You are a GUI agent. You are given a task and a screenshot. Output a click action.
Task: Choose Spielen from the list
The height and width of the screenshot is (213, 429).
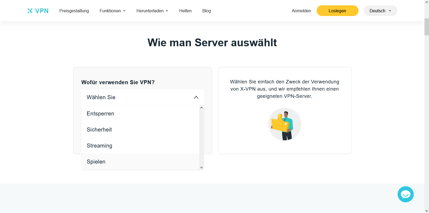coord(140,162)
